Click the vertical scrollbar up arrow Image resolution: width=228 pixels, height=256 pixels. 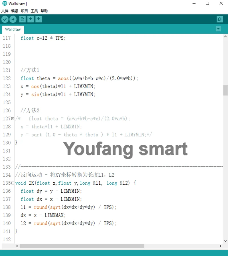pyautogui.click(x=225, y=37)
